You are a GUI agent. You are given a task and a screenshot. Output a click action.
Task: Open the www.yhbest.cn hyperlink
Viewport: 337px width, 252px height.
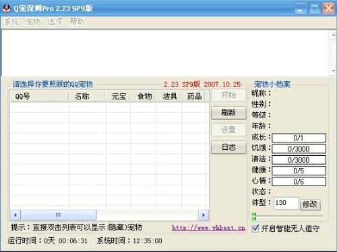tap(208, 228)
